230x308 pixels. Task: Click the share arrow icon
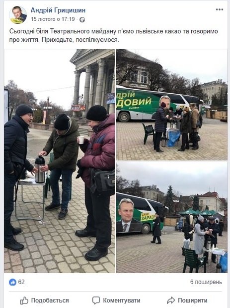(171, 301)
